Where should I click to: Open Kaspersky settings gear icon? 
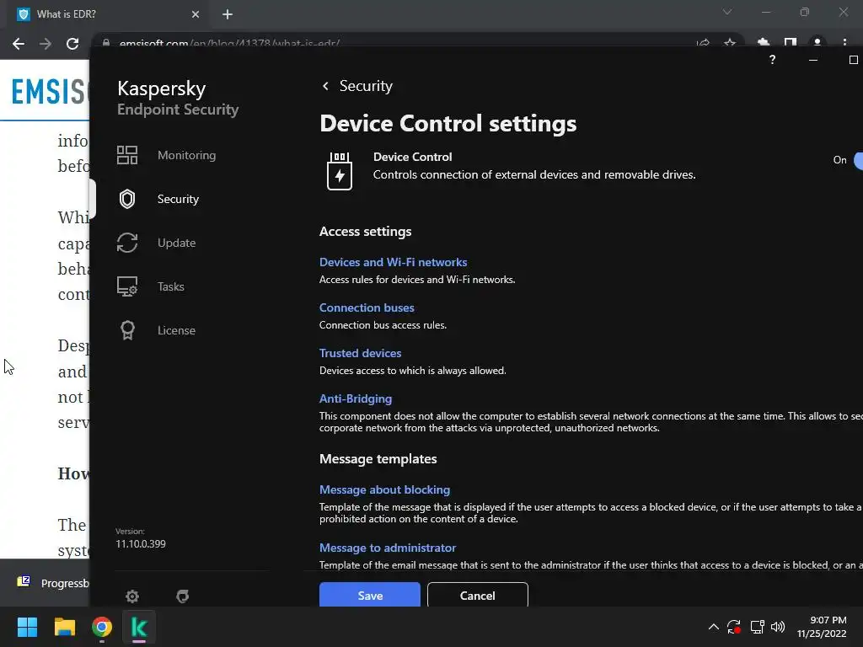pyautogui.click(x=132, y=596)
